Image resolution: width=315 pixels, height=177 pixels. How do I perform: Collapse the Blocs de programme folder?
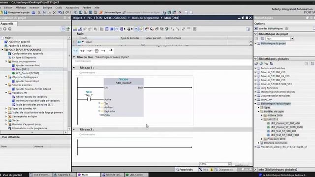click(x=6, y=61)
